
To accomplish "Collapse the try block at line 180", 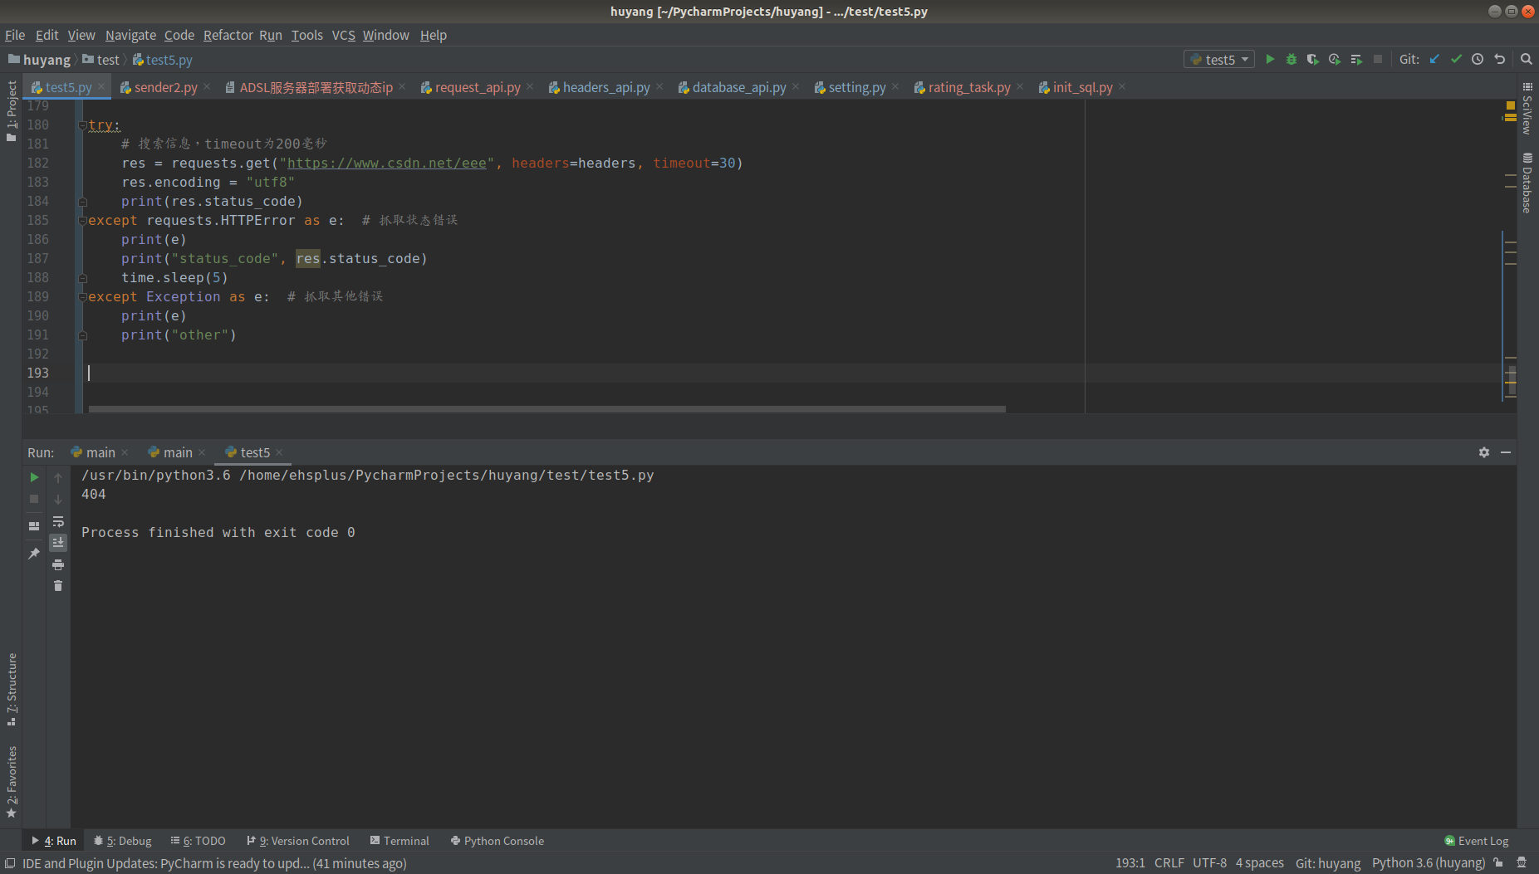I will click(81, 125).
